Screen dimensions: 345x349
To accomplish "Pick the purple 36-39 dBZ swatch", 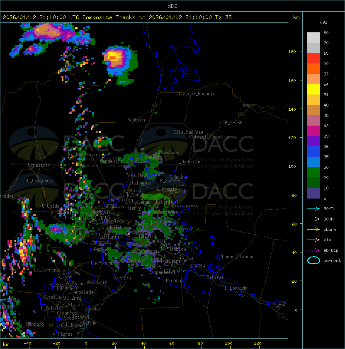I will (x=313, y=141).
